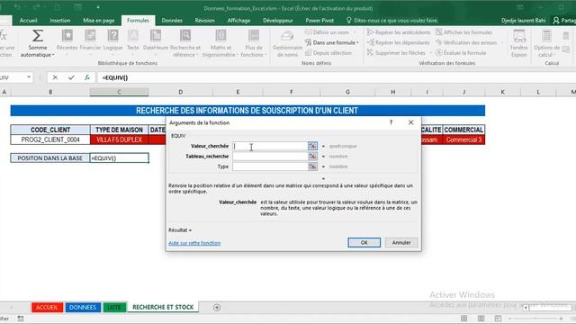Open Texte functions library
Viewport: 576px width, 324px height.
click(132, 41)
